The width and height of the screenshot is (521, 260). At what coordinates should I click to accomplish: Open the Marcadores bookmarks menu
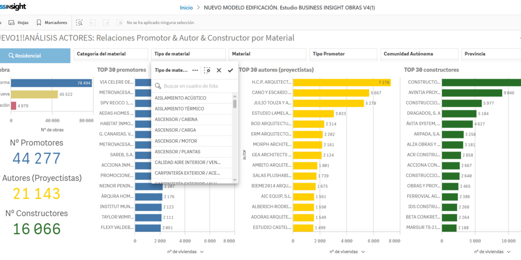[52, 23]
